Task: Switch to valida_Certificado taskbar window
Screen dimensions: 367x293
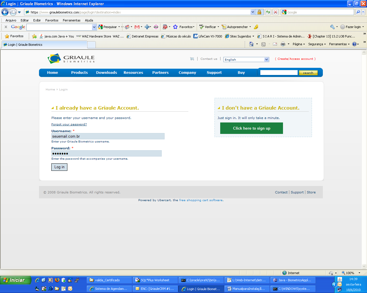Action: coord(110,280)
